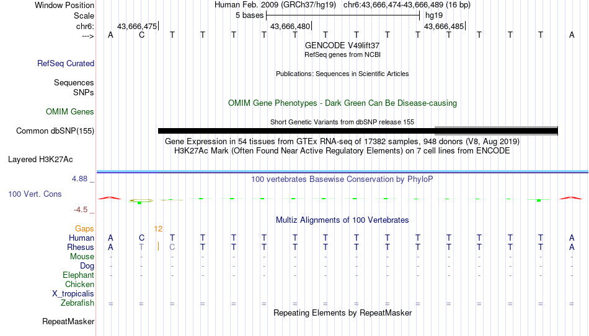Click the orange gap number 12
This screenshot has width=589, height=336.
click(x=158, y=229)
